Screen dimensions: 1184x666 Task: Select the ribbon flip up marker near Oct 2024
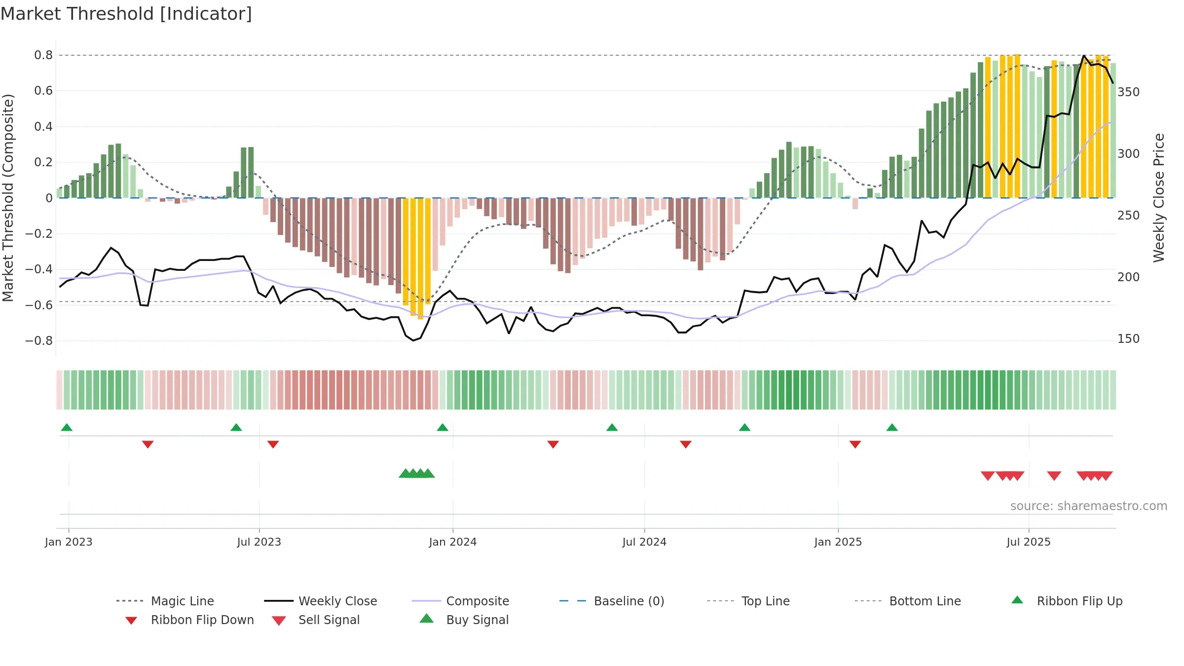745,427
